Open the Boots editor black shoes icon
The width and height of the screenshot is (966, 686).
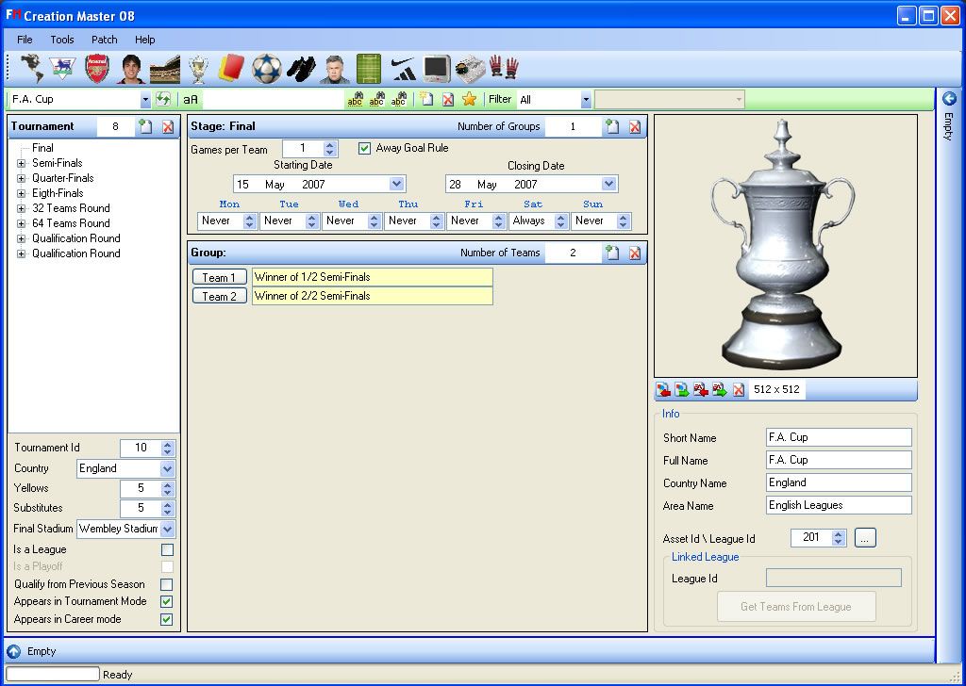click(301, 69)
